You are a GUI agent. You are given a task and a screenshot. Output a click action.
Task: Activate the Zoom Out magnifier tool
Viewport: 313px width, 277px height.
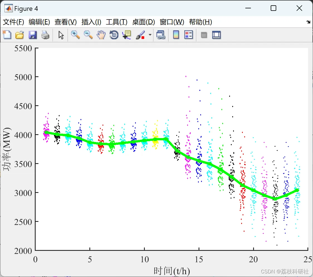tap(88, 35)
